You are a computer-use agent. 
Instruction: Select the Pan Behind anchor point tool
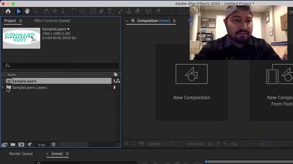(82, 11)
